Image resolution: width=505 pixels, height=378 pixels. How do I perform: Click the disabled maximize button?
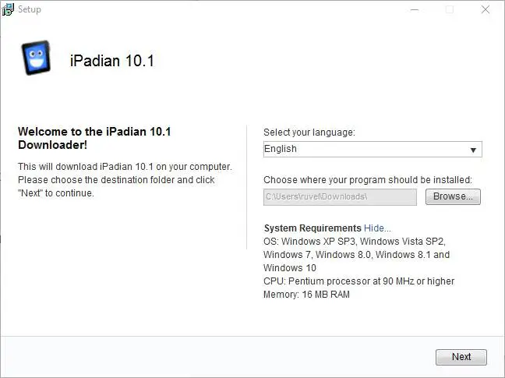(449, 9)
